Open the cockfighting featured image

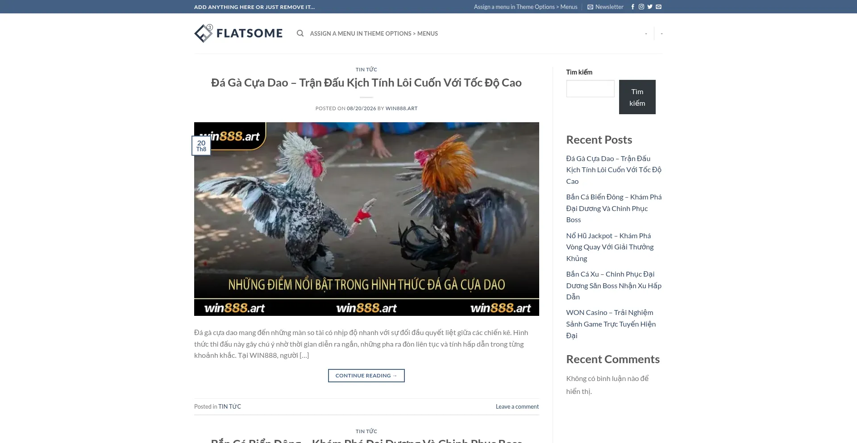click(366, 219)
